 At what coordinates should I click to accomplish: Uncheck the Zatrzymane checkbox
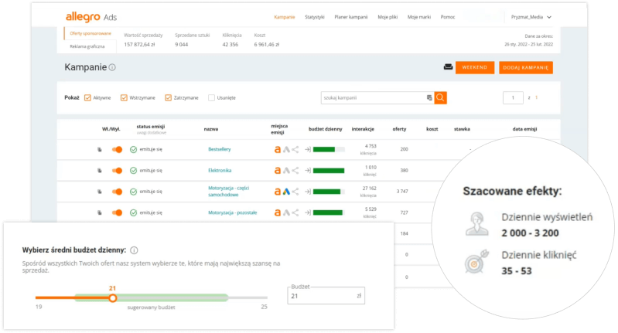[169, 97]
